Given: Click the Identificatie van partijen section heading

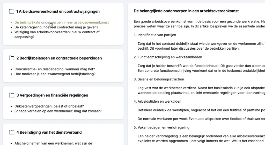Looking at the screenshot, I should tap(157, 35).
